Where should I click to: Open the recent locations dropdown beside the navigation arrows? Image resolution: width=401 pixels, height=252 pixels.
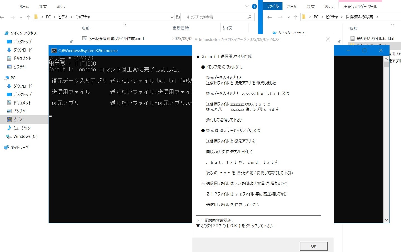[x=21, y=17]
